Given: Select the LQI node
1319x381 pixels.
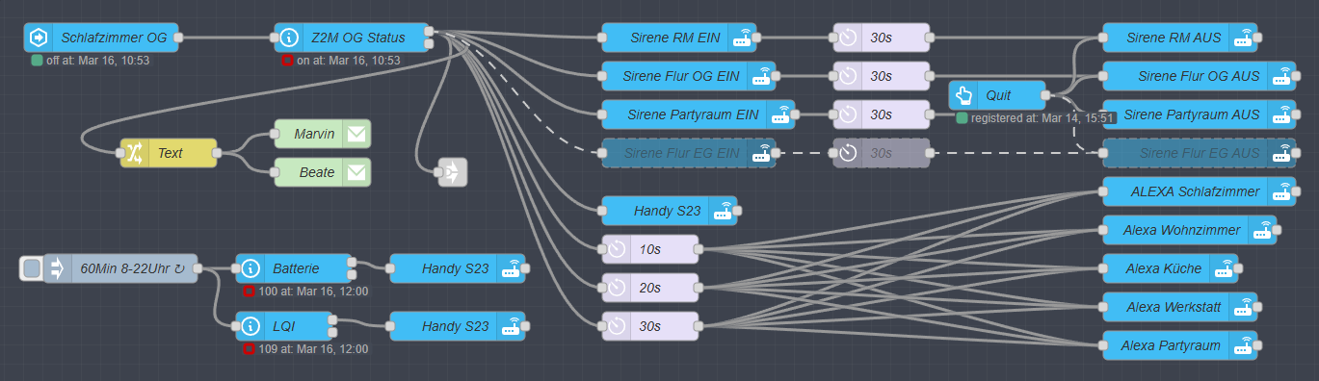Looking at the screenshot, I should [x=284, y=326].
